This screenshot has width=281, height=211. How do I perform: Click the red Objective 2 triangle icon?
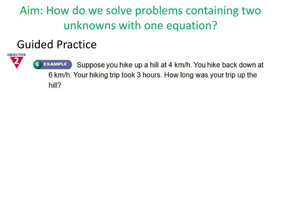(16, 62)
